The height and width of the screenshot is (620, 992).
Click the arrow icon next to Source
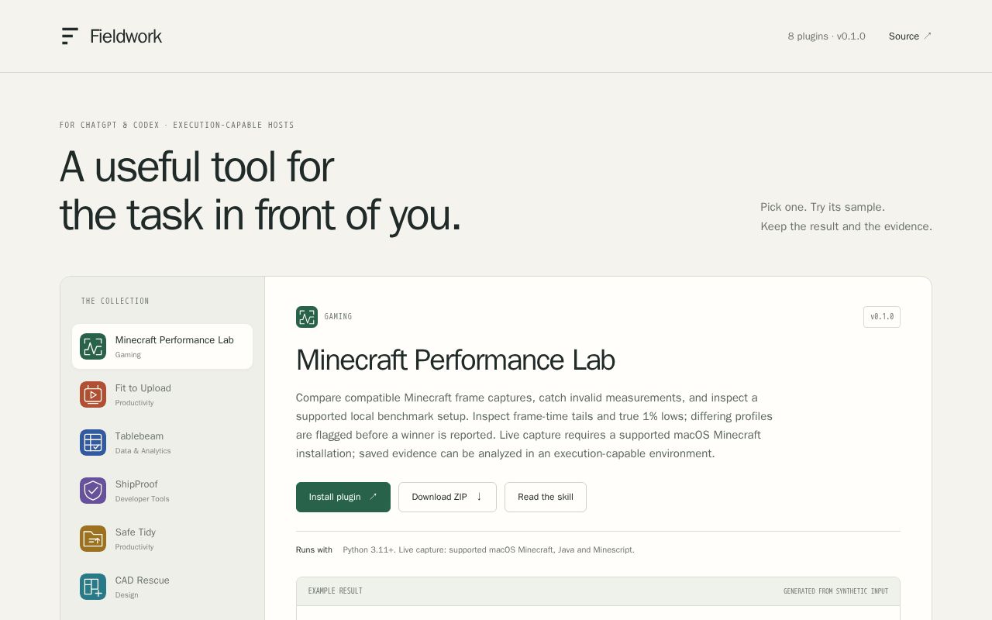point(928,36)
